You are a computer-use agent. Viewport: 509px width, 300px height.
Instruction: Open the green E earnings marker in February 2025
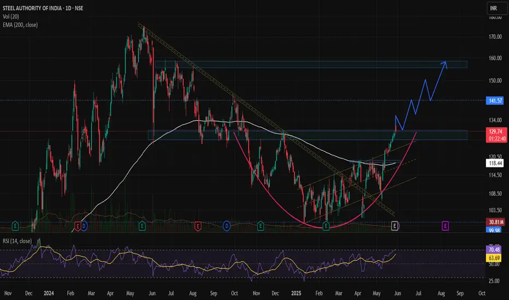click(326, 226)
